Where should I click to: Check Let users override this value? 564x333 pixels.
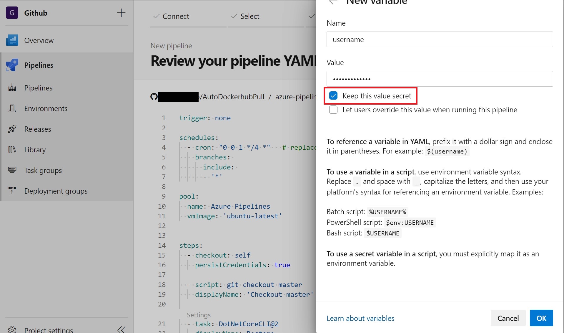click(333, 110)
